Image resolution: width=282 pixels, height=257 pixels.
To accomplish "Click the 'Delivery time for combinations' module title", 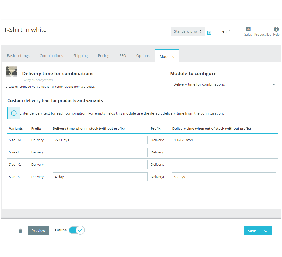I will click(x=58, y=73).
